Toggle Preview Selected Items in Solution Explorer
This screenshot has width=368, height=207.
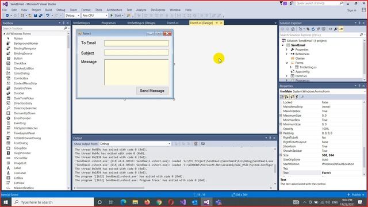tap(341, 29)
